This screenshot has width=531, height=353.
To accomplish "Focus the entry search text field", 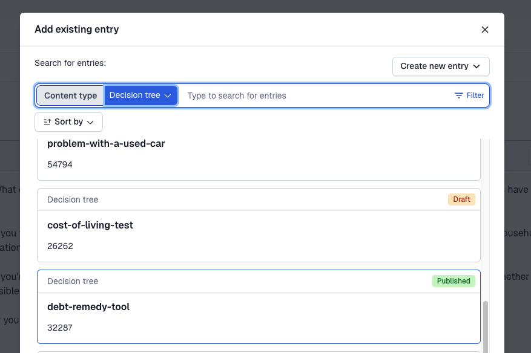I will (315, 96).
